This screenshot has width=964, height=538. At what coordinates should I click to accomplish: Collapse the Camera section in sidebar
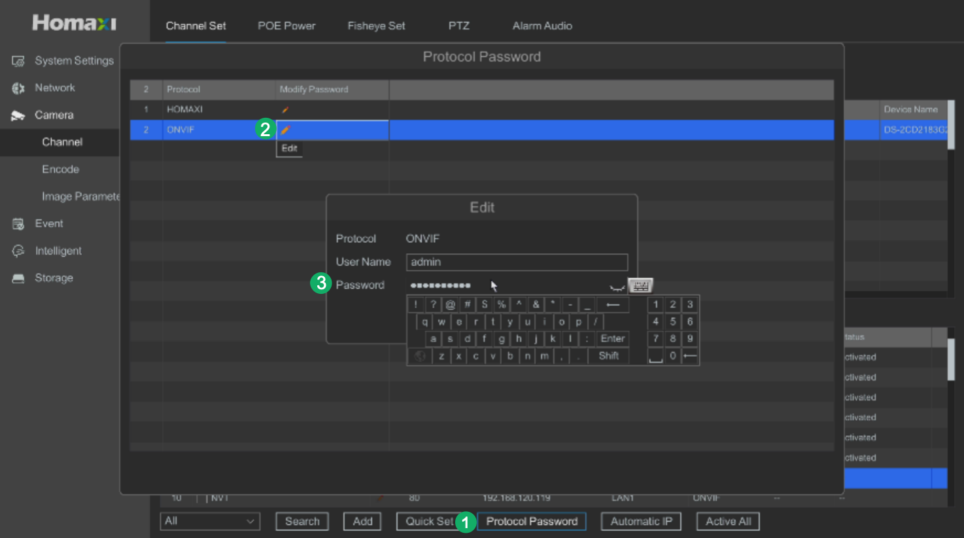(x=54, y=115)
